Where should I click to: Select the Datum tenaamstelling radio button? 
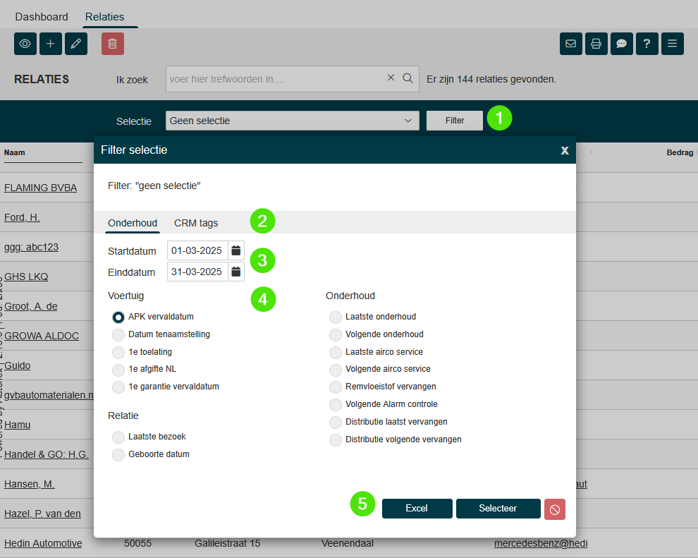click(118, 334)
